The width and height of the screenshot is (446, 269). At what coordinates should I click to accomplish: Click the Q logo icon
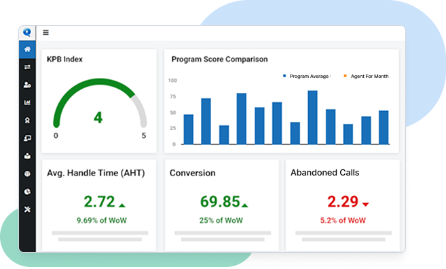point(27,33)
